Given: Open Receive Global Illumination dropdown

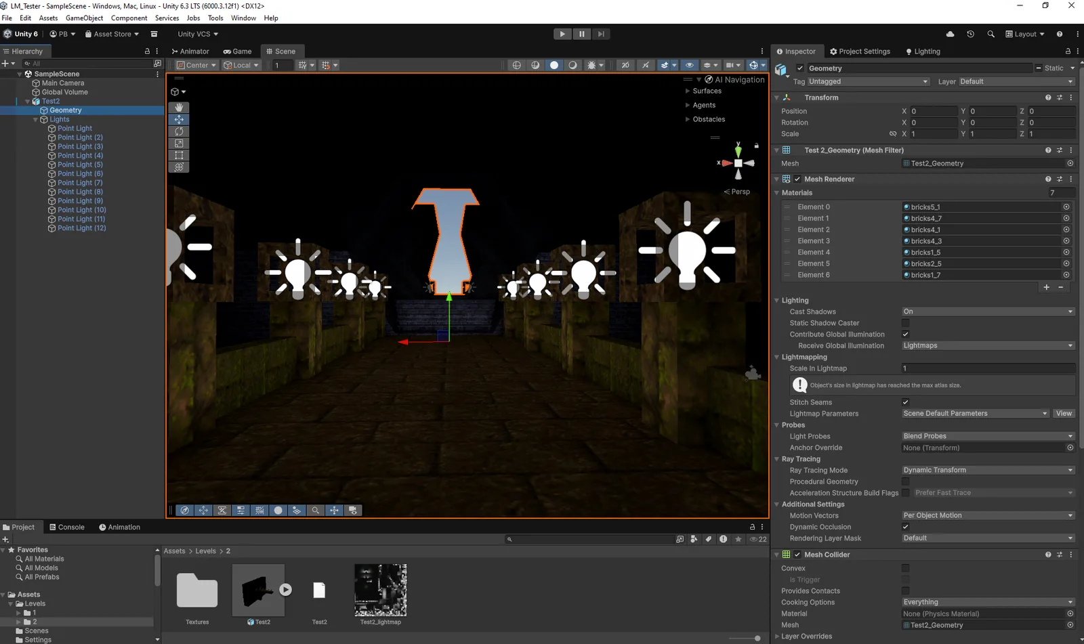Looking at the screenshot, I should 988,345.
